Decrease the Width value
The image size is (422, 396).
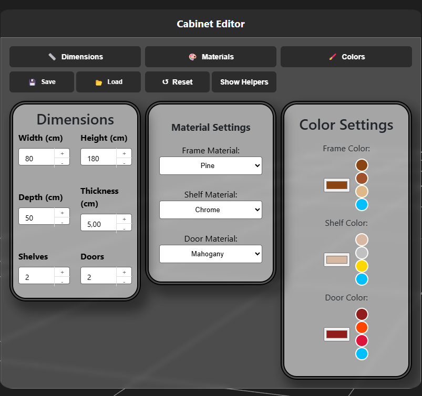[x=62, y=163]
